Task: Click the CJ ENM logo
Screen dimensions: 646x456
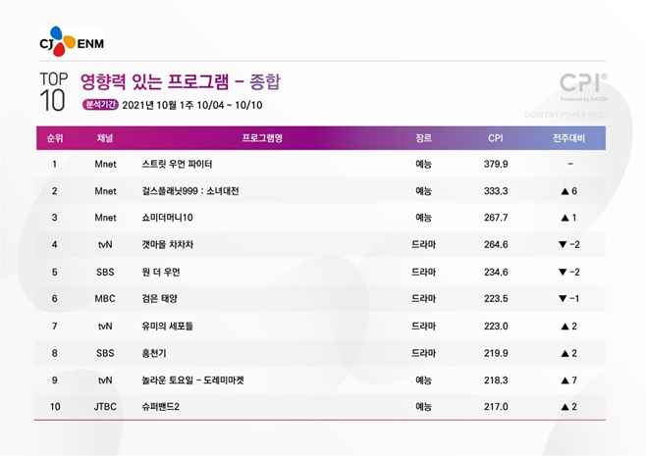Action: [71, 42]
